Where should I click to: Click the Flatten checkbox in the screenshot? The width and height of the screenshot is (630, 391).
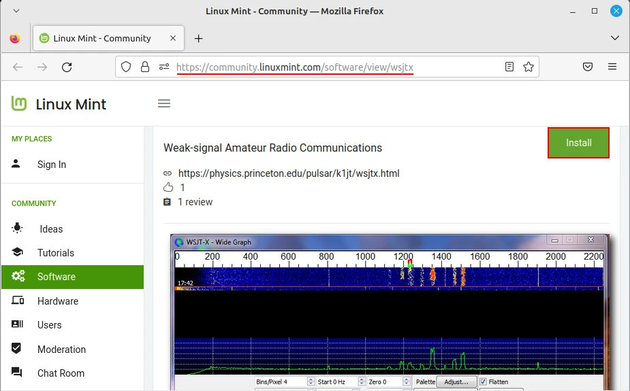tap(483, 381)
